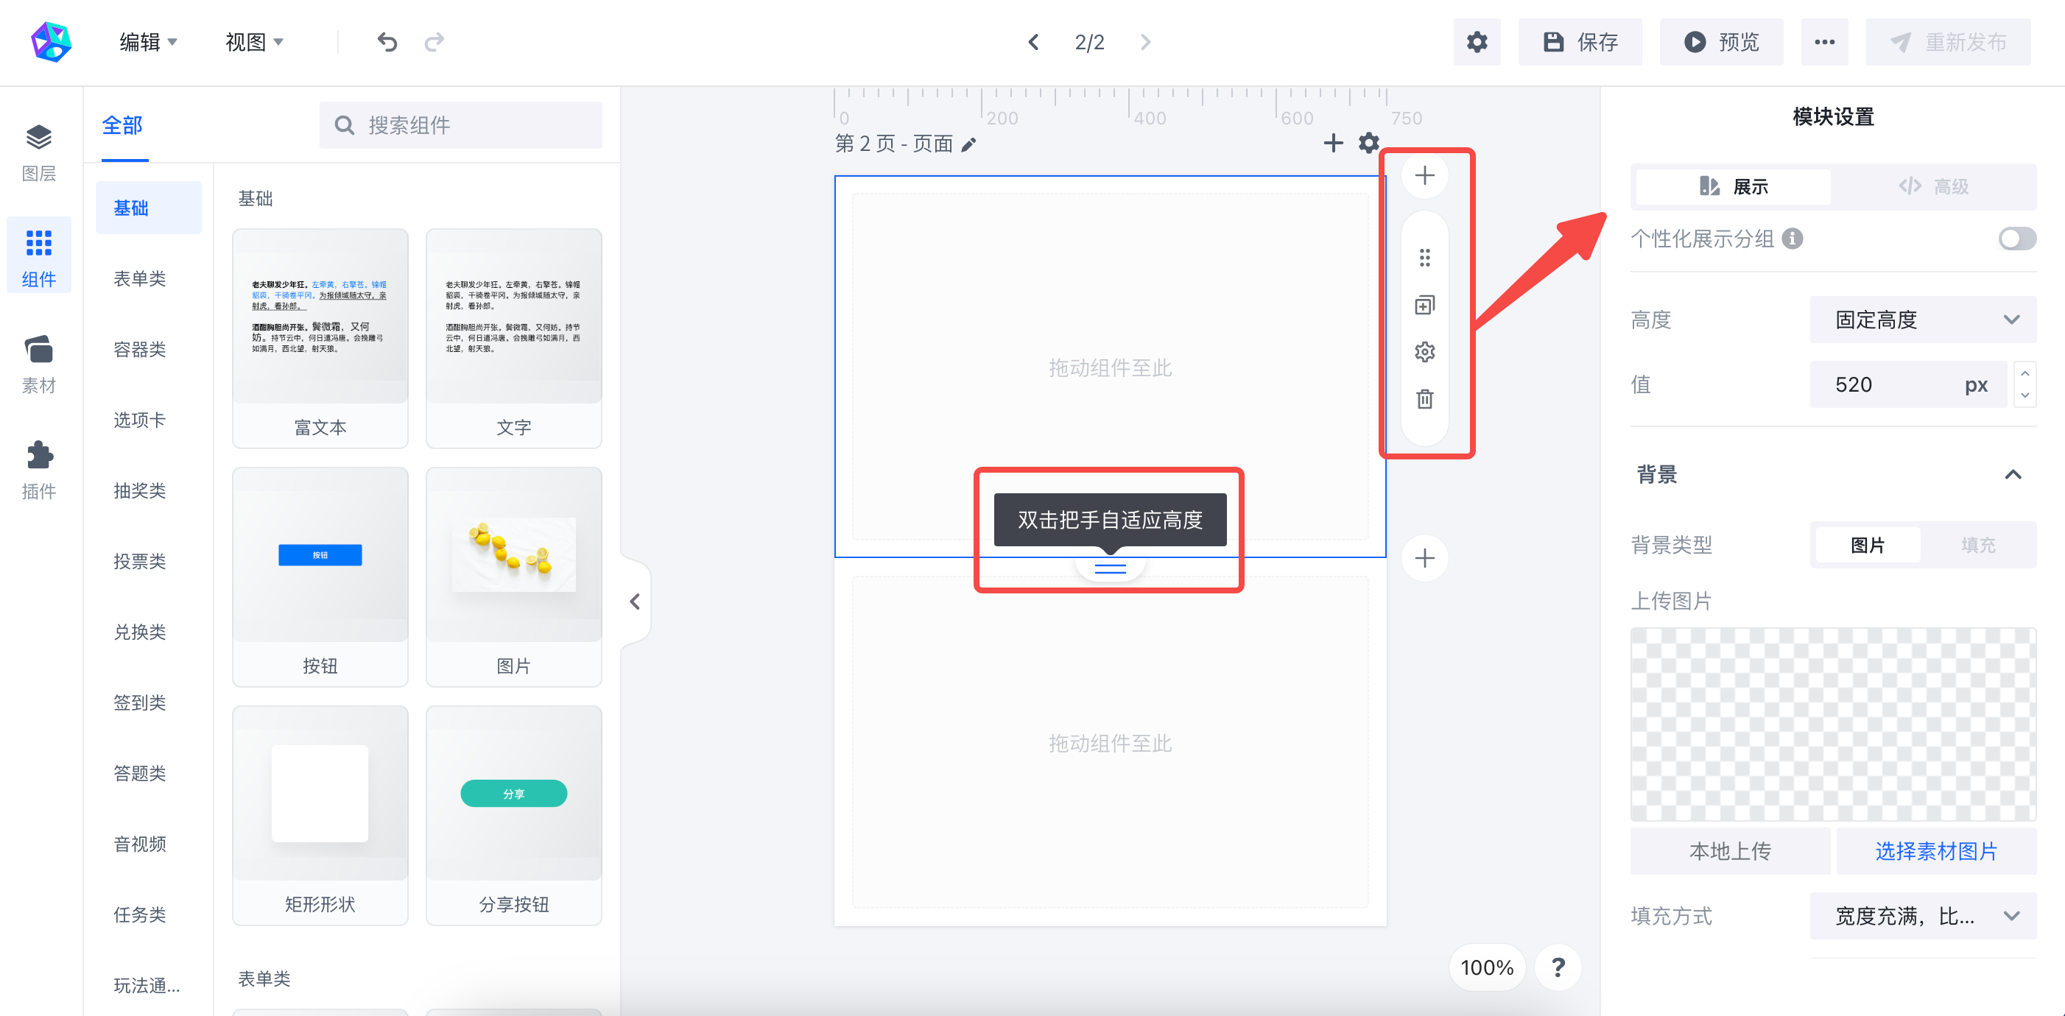2065x1016 pixels.
Task: Open help question mark button
Action: pos(1558,967)
